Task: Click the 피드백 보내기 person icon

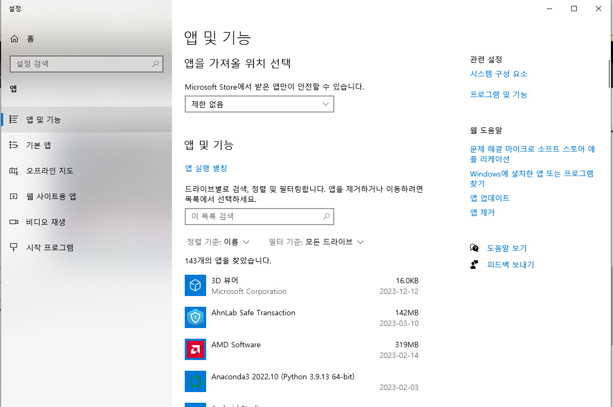Action: click(474, 265)
